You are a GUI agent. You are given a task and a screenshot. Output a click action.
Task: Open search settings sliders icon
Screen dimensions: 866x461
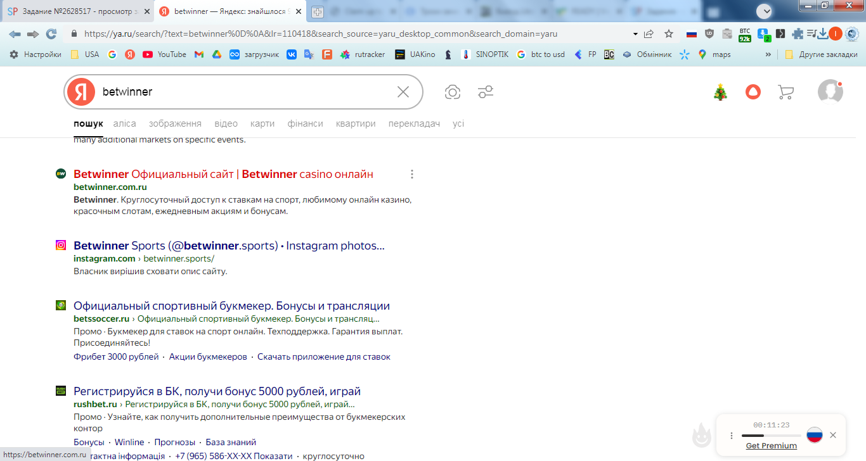coord(486,92)
